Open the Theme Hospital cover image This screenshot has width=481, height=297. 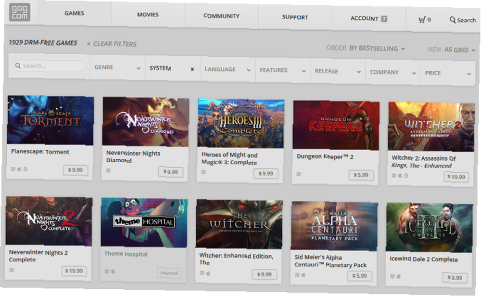(x=144, y=223)
